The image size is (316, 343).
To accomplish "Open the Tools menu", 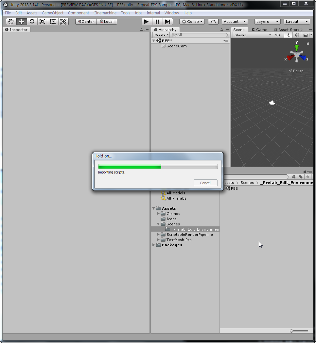I will (126, 13).
